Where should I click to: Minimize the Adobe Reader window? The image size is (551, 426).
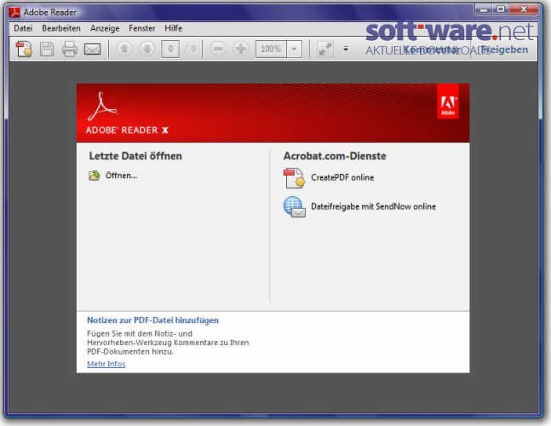tap(485, 9)
